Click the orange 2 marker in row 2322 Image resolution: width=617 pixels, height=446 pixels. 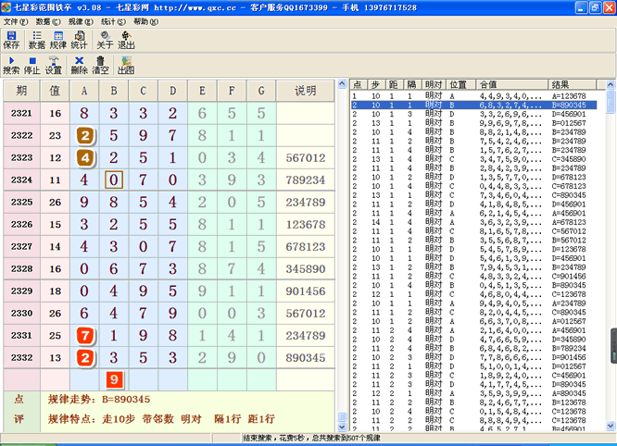pos(85,136)
